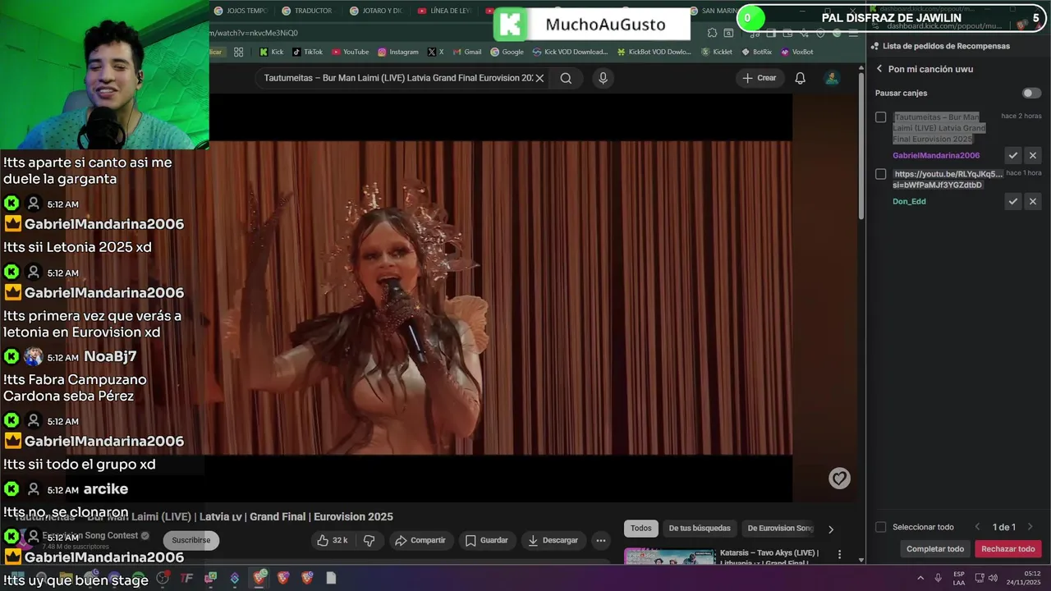Image resolution: width=1051 pixels, height=591 pixels.
Task: Like the video with 32 k likes
Action: tap(333, 540)
